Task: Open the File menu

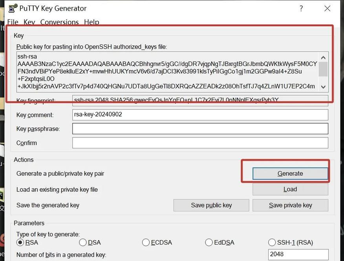Action: (x=13, y=22)
